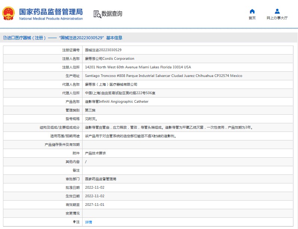Select 国家药品监督管理局 approval department value
The image size is (298, 229).
(100, 179)
